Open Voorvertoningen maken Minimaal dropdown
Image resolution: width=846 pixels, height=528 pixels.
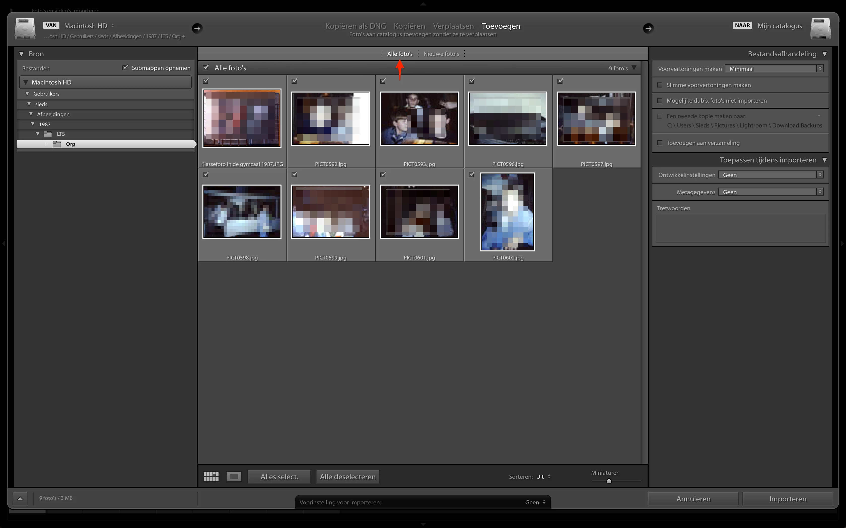coord(774,69)
